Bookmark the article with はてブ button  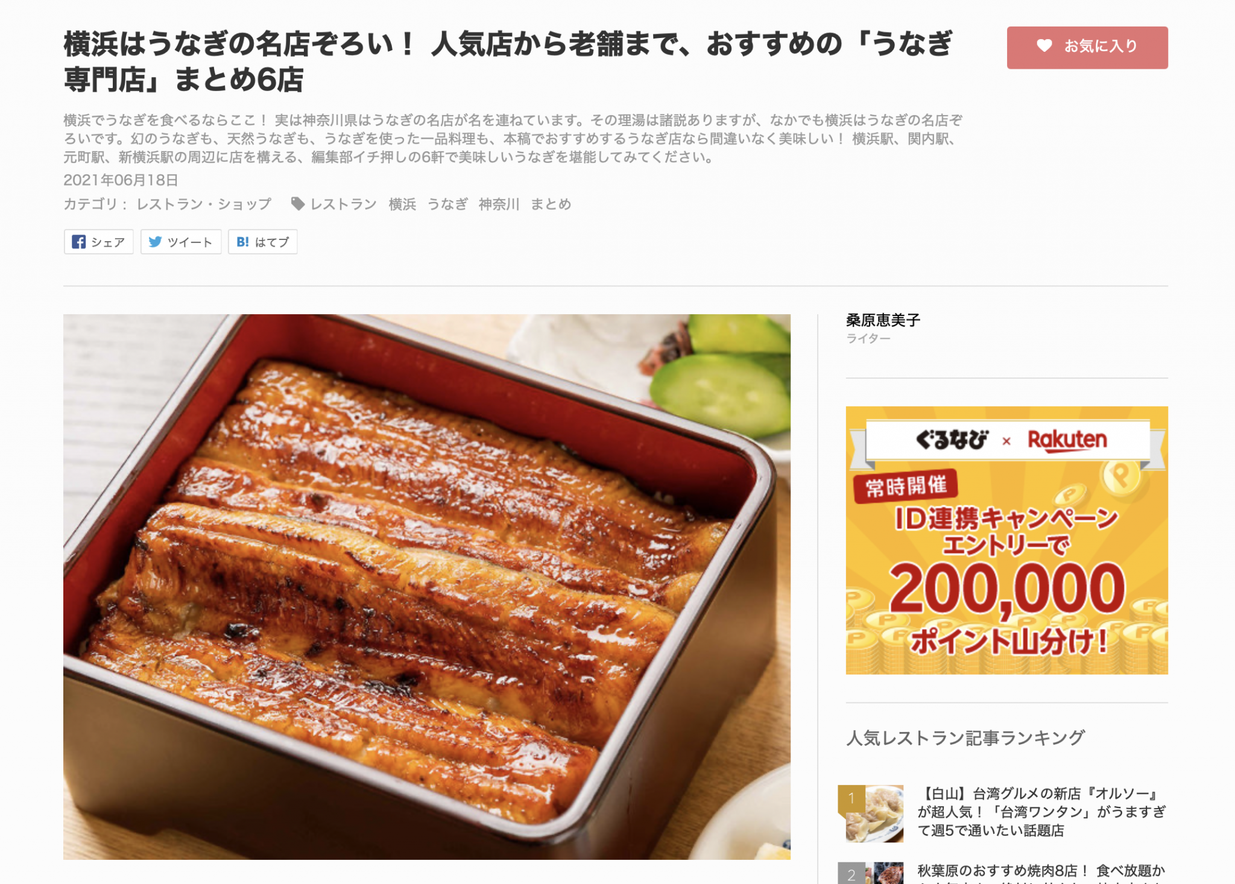263,242
